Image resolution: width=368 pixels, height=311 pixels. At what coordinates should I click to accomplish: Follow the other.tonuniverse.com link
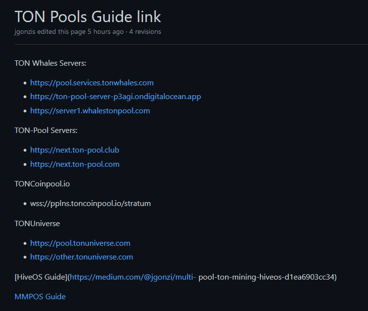coord(82,257)
